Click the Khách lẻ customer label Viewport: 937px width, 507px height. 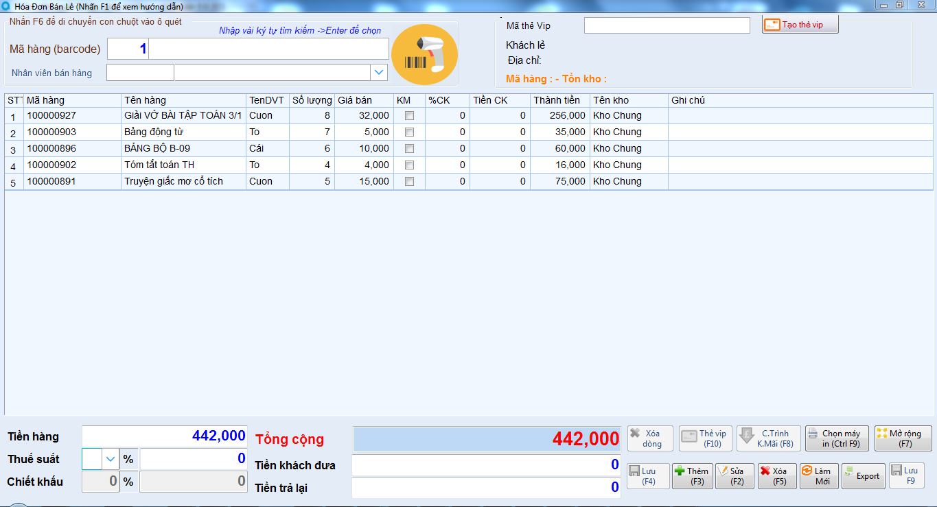(x=525, y=45)
